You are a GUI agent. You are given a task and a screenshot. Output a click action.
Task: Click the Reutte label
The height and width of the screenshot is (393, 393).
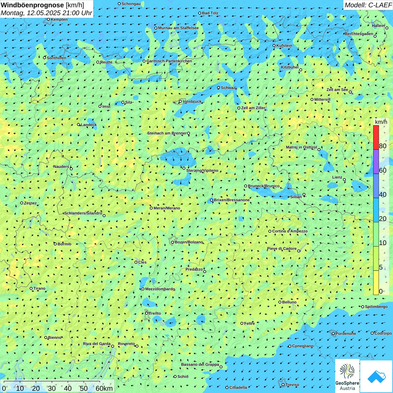click(x=106, y=62)
